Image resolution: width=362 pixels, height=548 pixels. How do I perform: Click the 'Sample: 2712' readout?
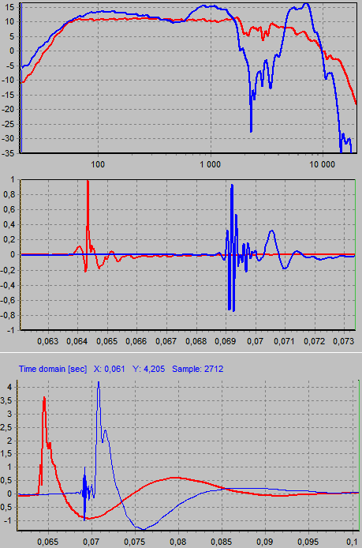(198, 369)
